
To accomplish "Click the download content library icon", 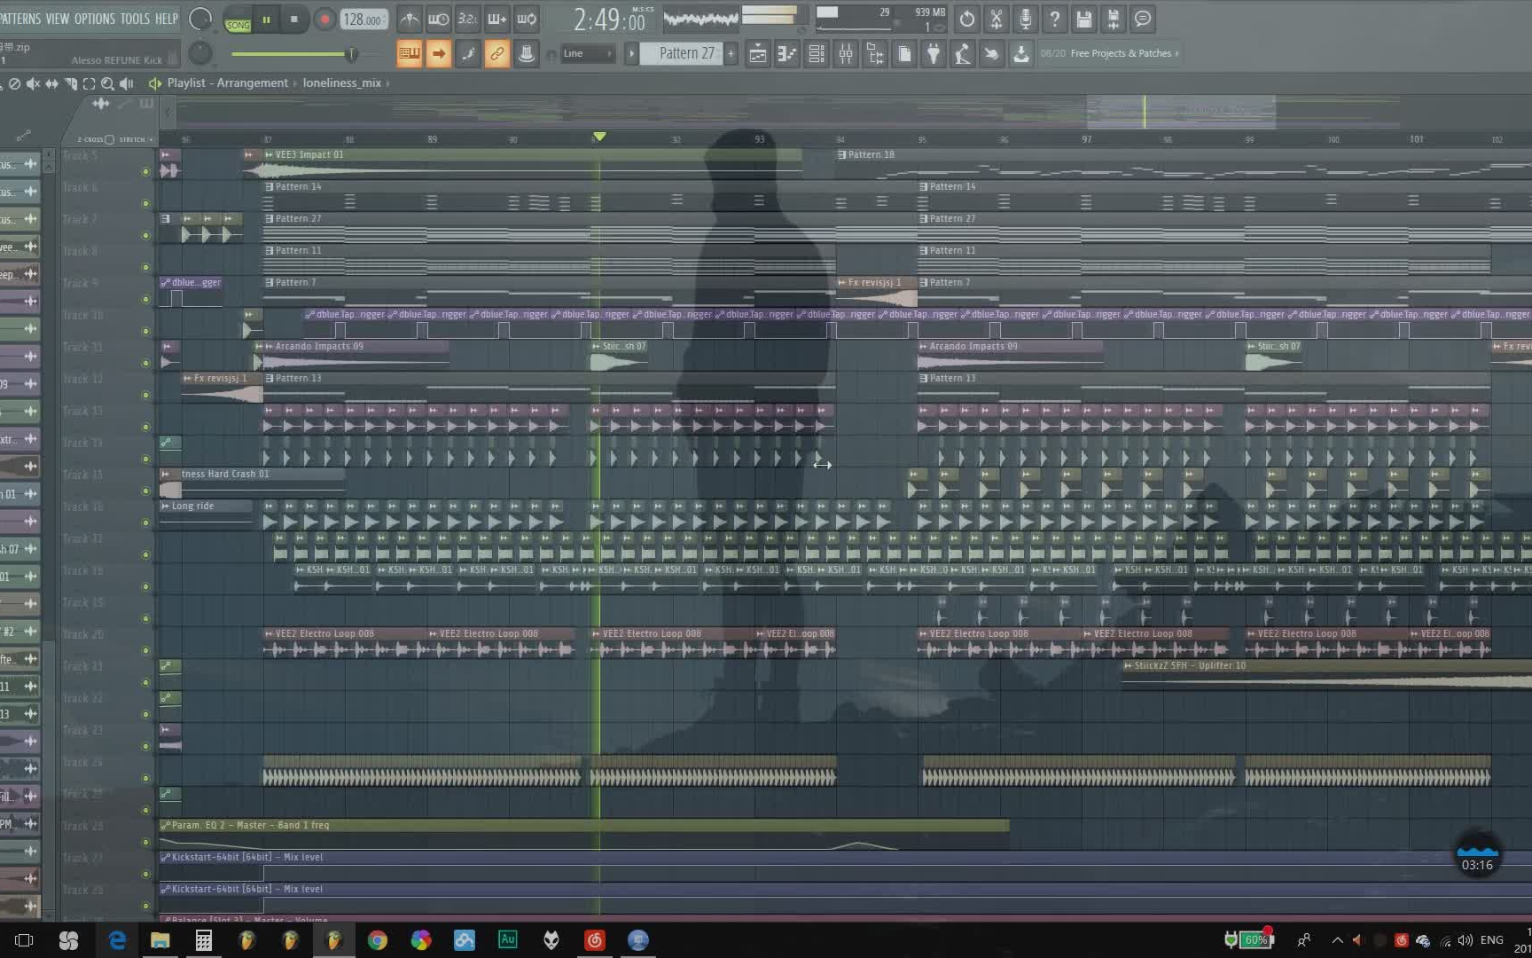I will coord(1021,54).
